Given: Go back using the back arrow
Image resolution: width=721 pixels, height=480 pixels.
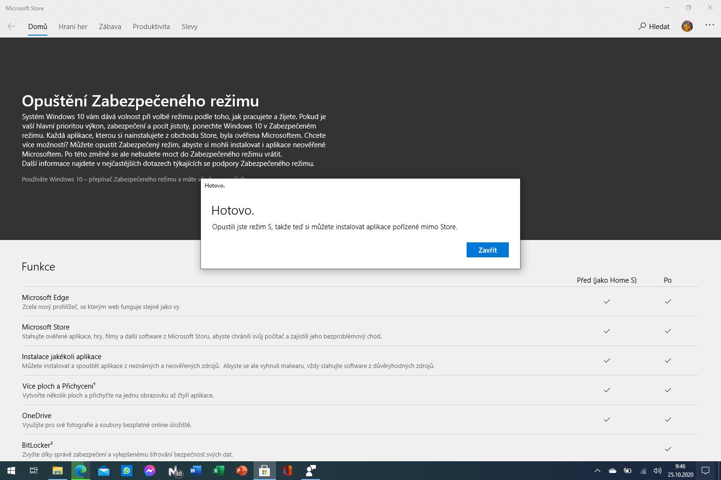Looking at the screenshot, I should pos(11,27).
